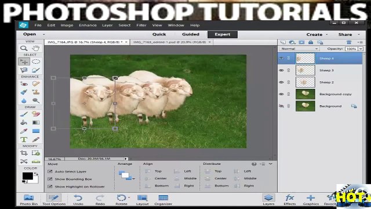
Task: Select the Crop tool
Action: (24, 153)
